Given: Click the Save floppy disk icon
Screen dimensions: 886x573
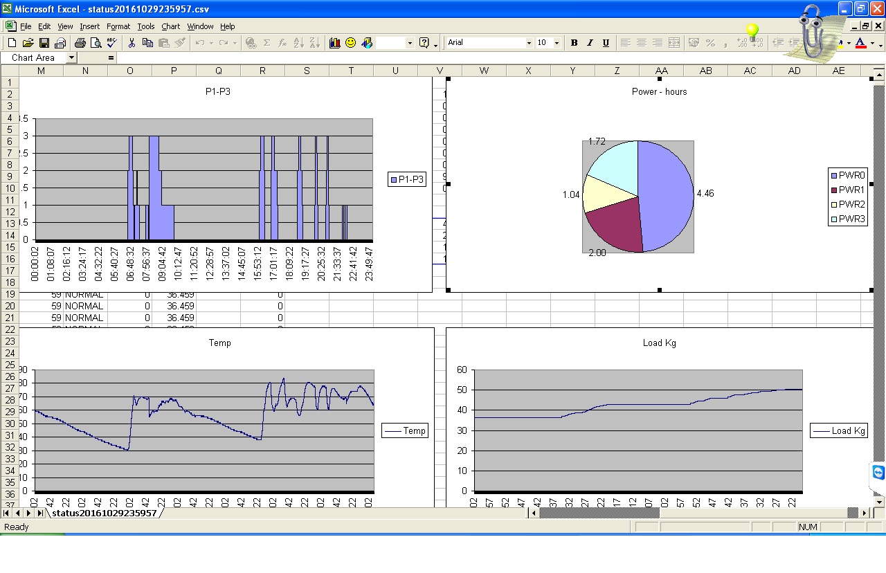Looking at the screenshot, I should (x=44, y=43).
